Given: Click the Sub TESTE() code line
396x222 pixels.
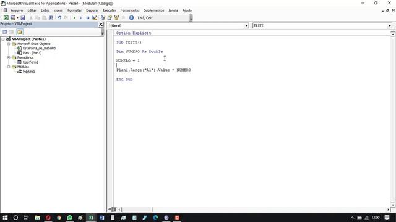Looking at the screenshot, I should pyautogui.click(x=129, y=43).
